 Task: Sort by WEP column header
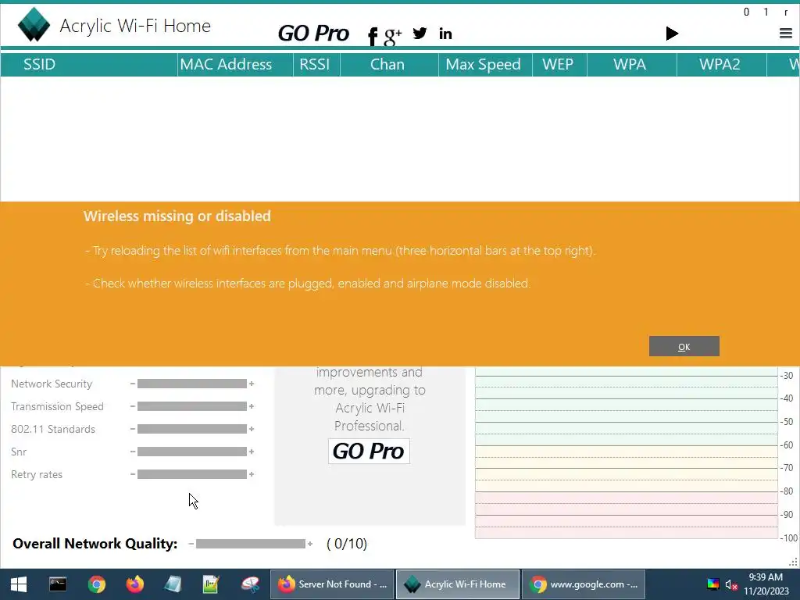click(559, 64)
